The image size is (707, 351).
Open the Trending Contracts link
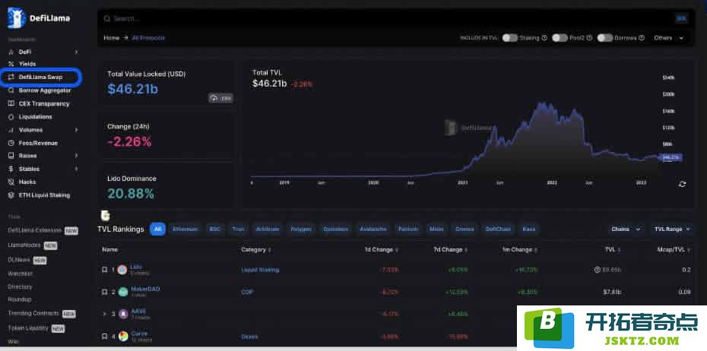33,313
